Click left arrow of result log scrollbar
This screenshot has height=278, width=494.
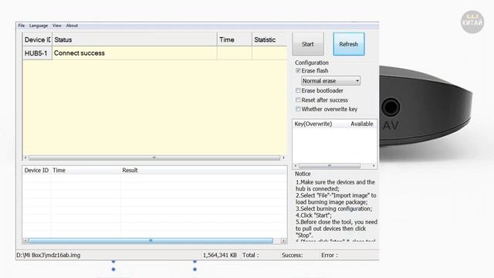tap(25, 240)
